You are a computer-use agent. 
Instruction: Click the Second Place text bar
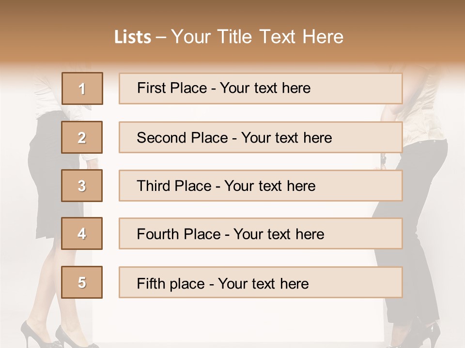(x=261, y=137)
